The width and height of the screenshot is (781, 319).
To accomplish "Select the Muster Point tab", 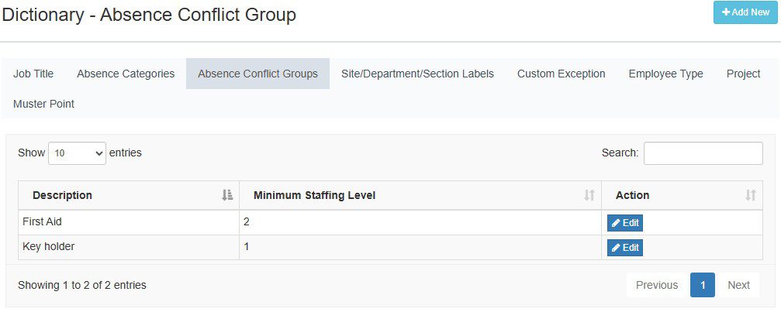I will [x=43, y=104].
